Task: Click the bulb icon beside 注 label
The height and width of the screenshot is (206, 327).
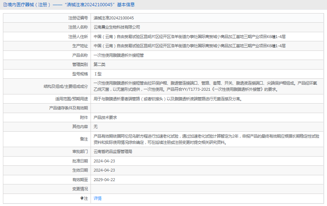Action: [82, 198]
